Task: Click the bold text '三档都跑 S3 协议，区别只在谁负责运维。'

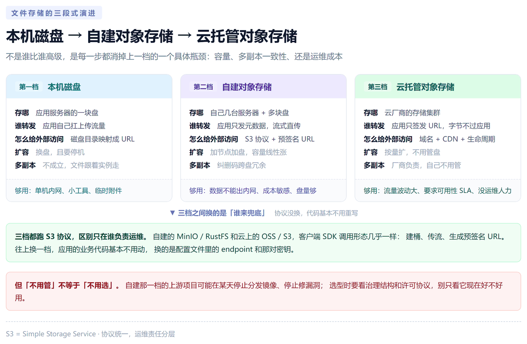Action: 82,237
